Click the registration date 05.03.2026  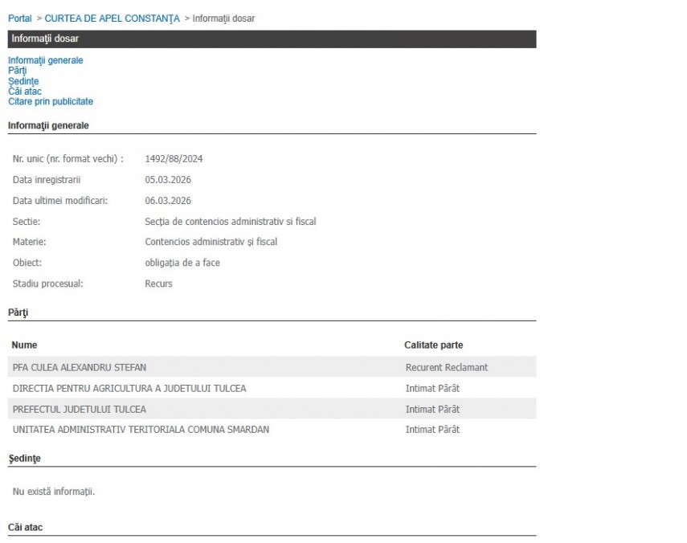168,180
